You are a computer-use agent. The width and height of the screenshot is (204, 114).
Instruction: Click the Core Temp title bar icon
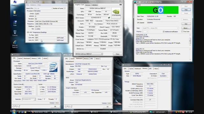26,2
